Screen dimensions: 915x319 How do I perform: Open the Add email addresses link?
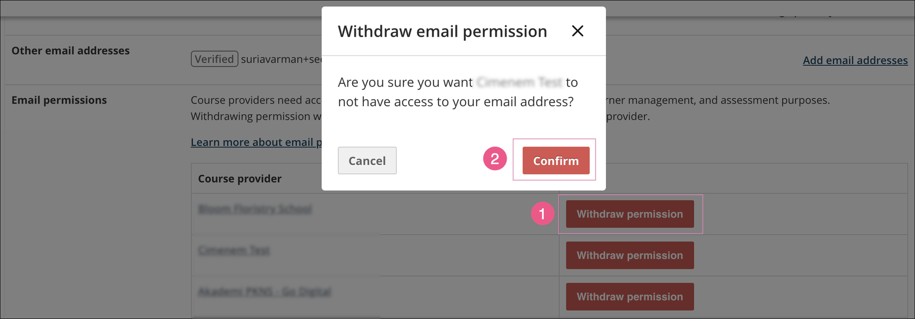point(854,61)
